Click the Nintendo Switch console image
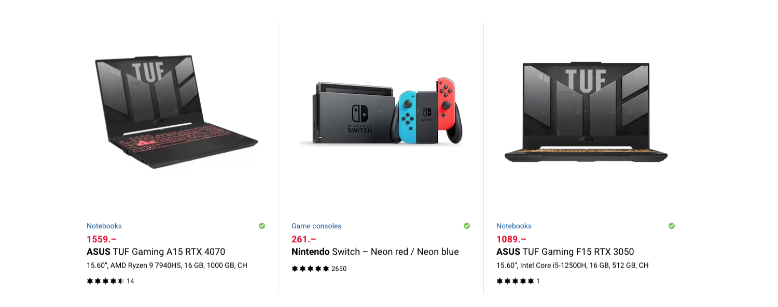 coord(381,111)
